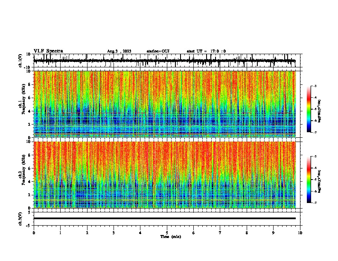Select the ch.1 spectrogram panel
Viewport: 338px width, 261px height.
(165, 104)
